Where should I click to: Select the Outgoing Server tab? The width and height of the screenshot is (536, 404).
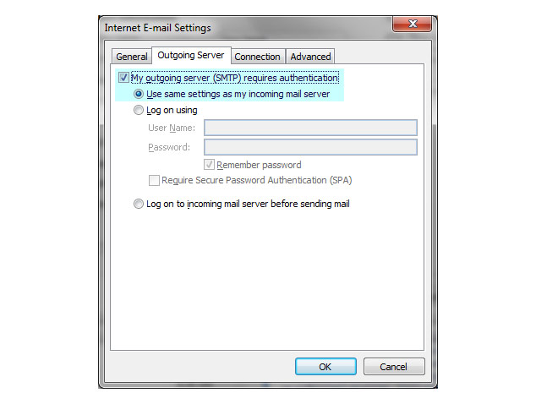click(x=190, y=56)
